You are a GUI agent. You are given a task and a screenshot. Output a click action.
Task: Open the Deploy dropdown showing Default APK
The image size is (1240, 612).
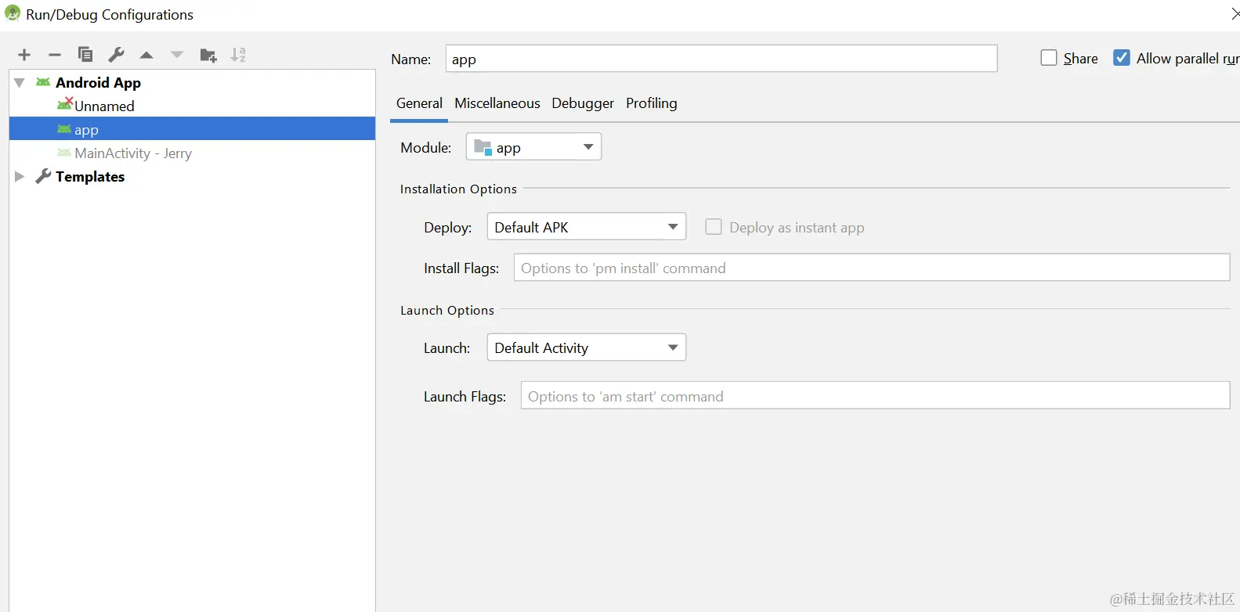point(587,227)
